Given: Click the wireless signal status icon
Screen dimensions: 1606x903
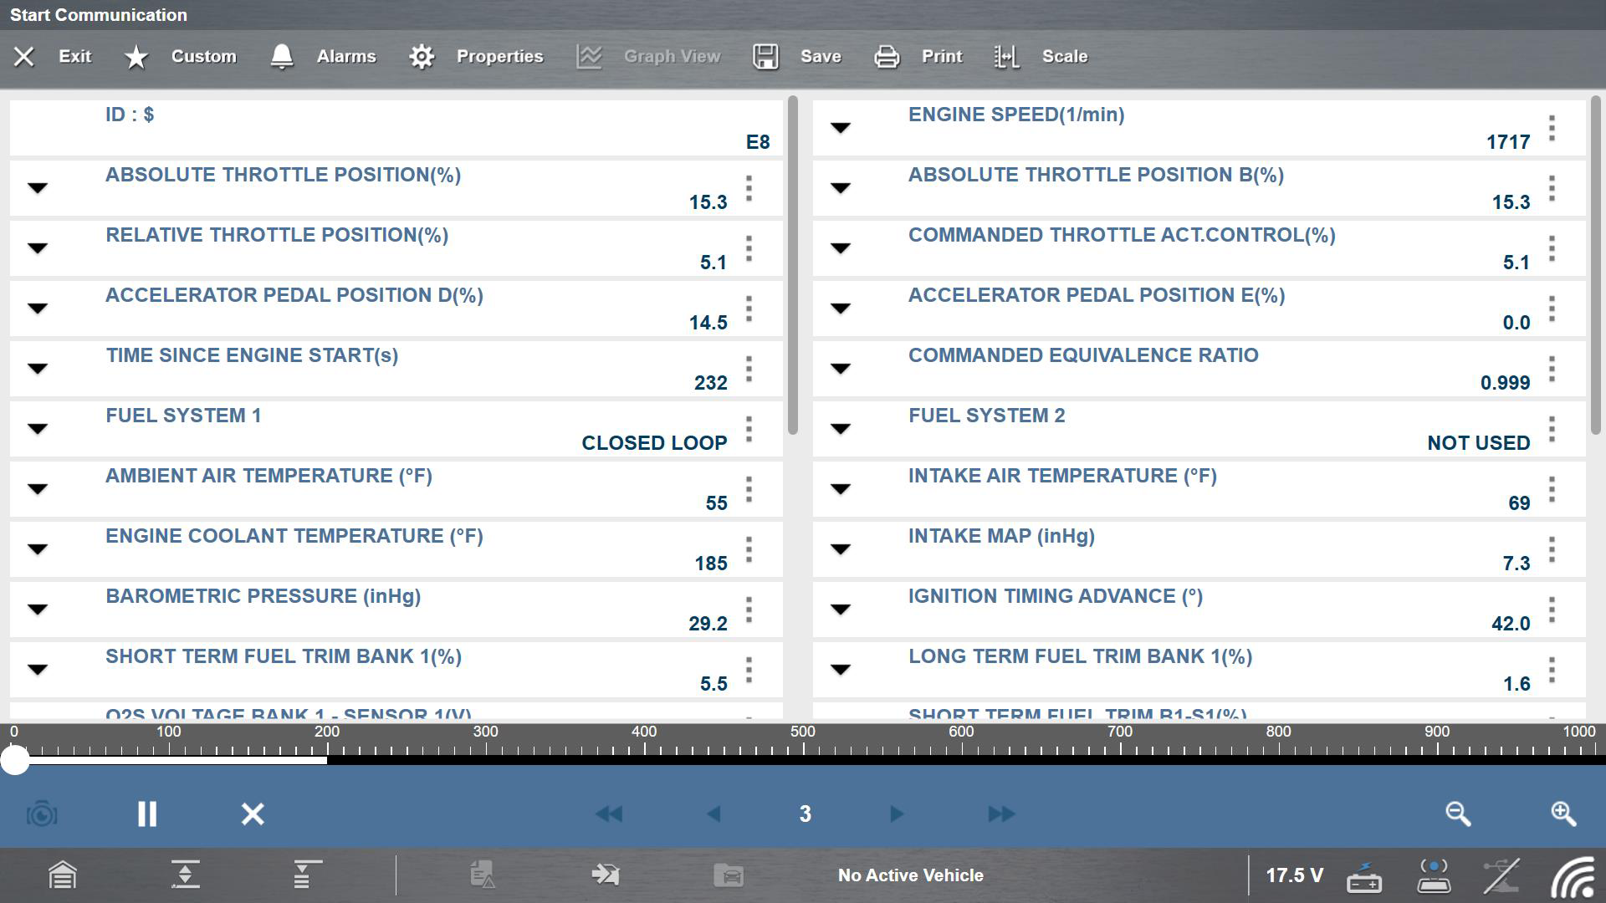Looking at the screenshot, I should tap(1573, 877).
